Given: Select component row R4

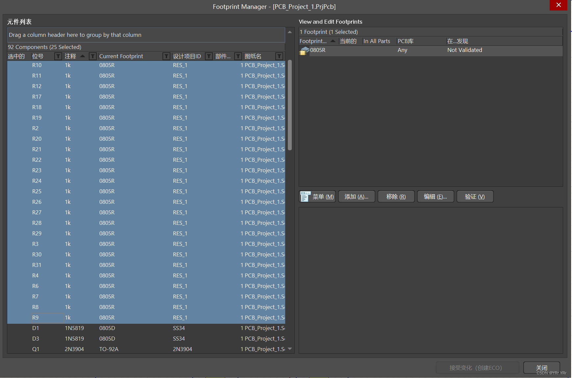Looking at the screenshot, I should (146, 275).
